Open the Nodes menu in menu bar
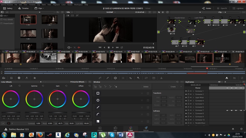The image size is (246, 138). [x=70, y=5]
